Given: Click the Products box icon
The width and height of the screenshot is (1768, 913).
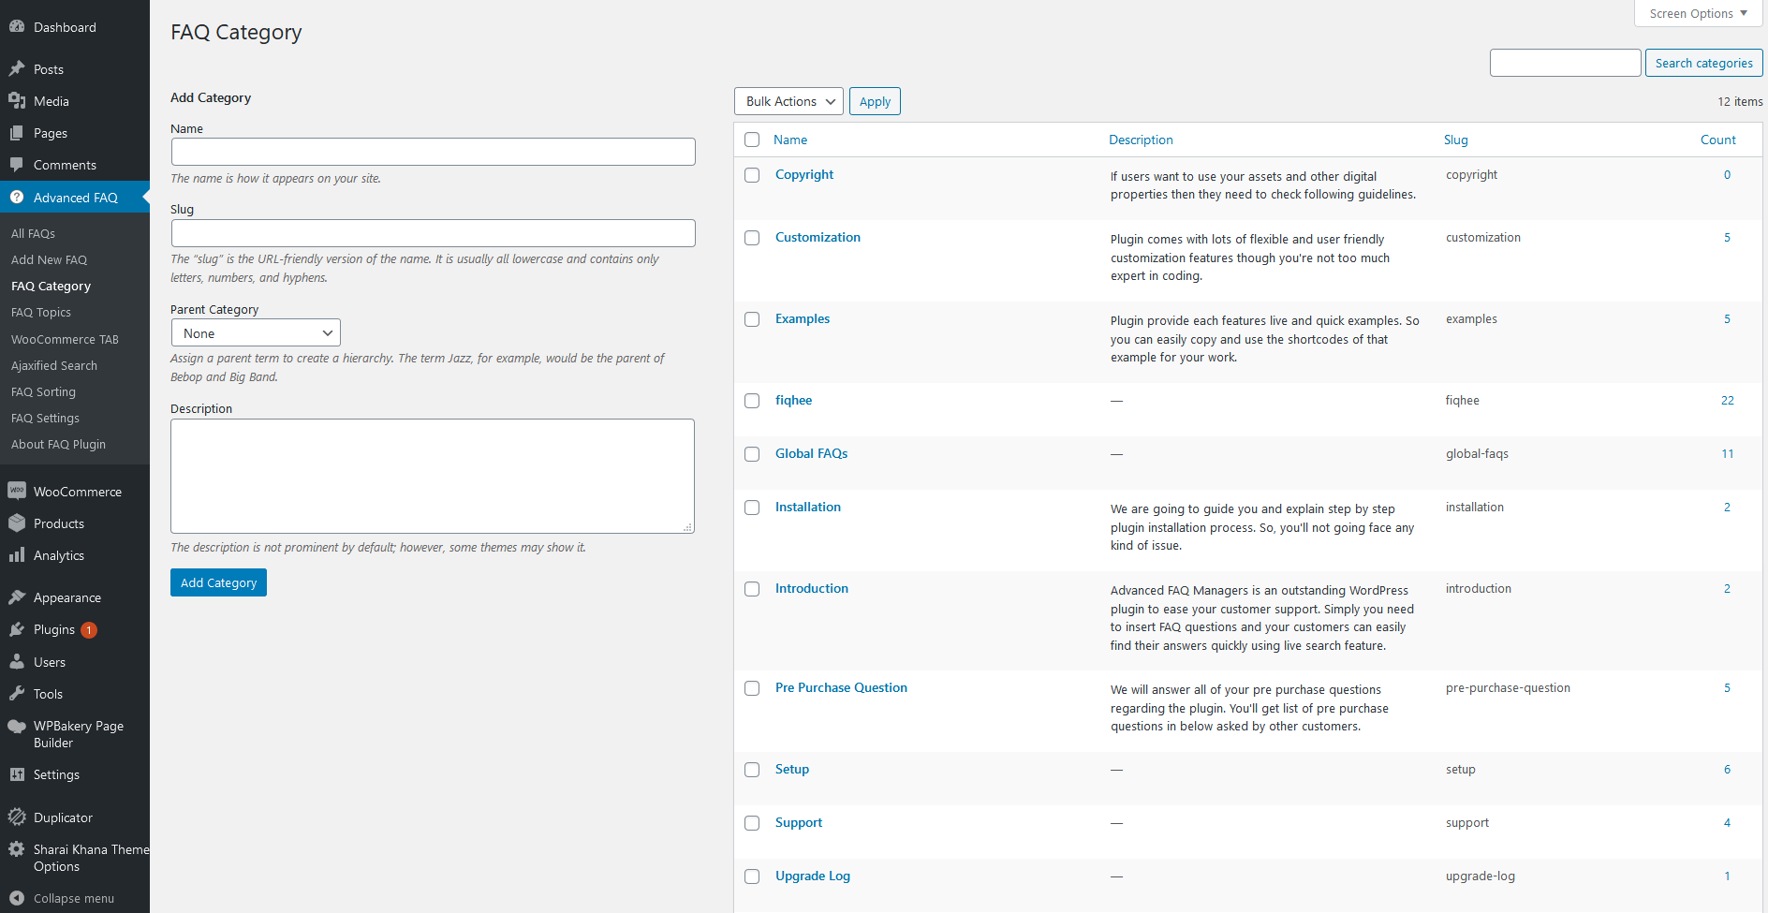Looking at the screenshot, I should click(17, 523).
